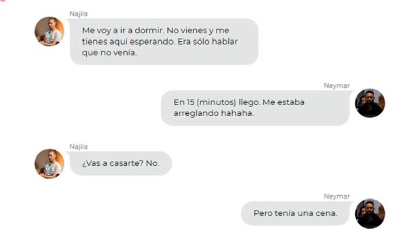The width and height of the screenshot is (410, 239).
Task: Select the Neymar label above 'Pero tenía una cena.'
Action: (x=336, y=196)
